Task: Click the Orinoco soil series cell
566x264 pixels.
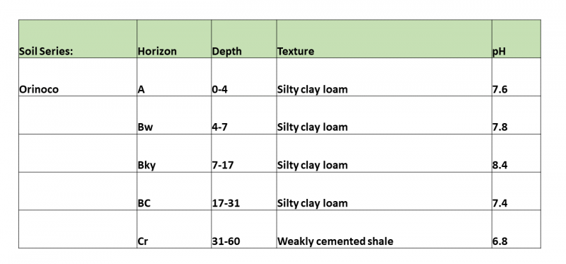Action: pyautogui.click(x=78, y=77)
